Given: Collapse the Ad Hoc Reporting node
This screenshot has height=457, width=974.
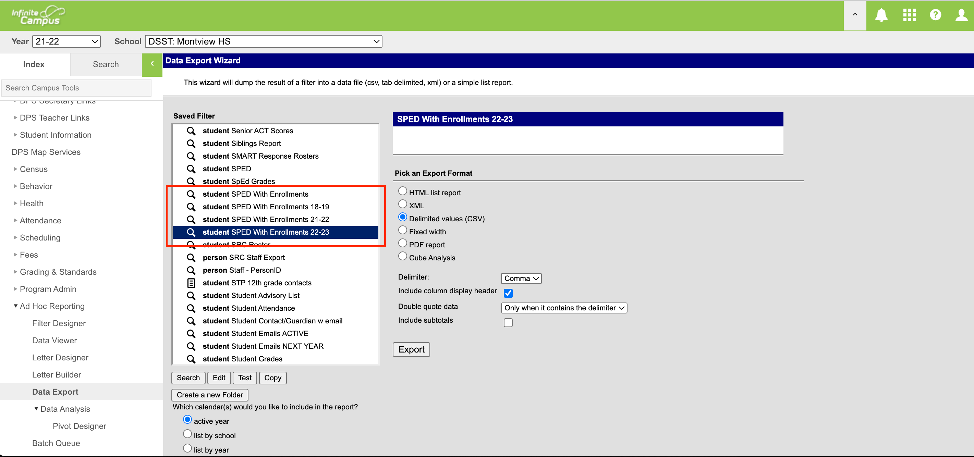Looking at the screenshot, I should (x=15, y=306).
